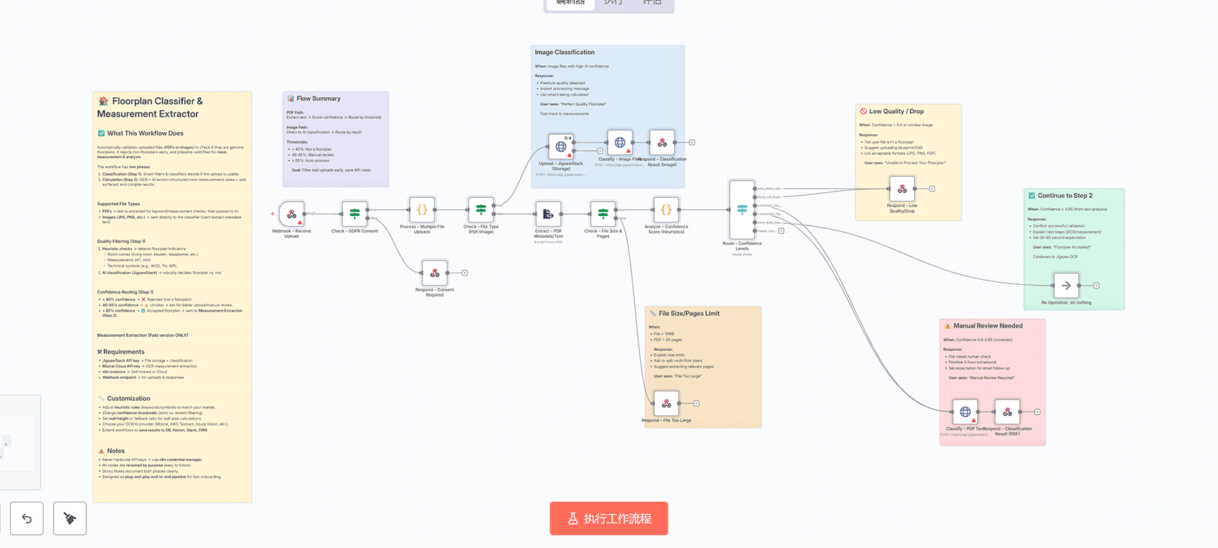Select the Respond – Low Quality/Drop node
Viewport: 1218px width, 548px height.
pyautogui.click(x=902, y=189)
